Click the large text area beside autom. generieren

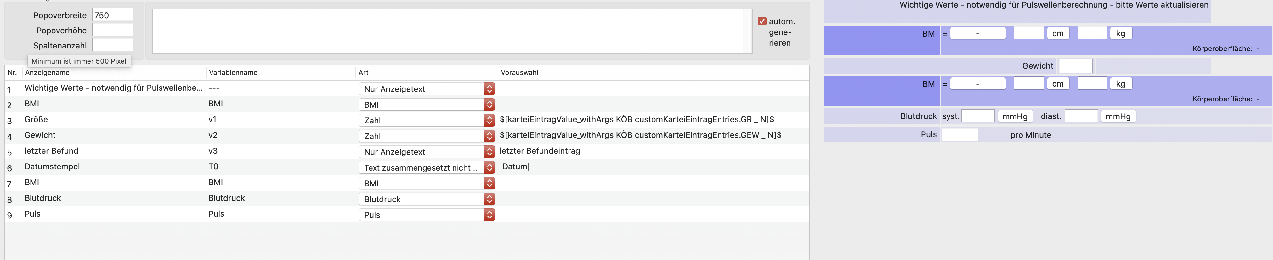(x=452, y=31)
